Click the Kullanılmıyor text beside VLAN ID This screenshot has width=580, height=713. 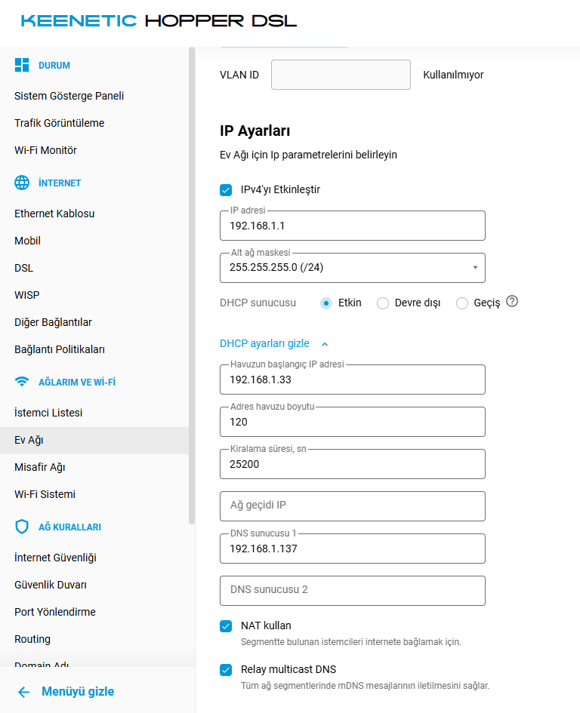click(x=453, y=75)
